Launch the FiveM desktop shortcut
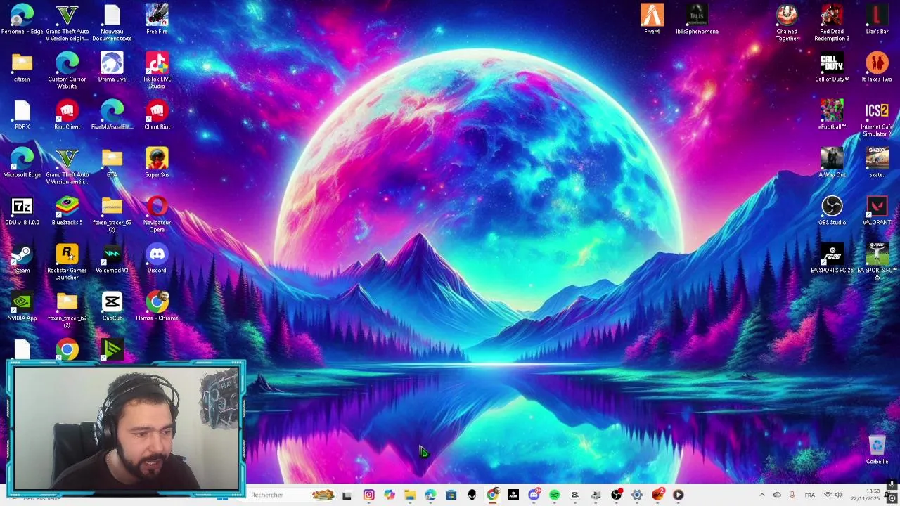The width and height of the screenshot is (900, 506). pos(652,19)
